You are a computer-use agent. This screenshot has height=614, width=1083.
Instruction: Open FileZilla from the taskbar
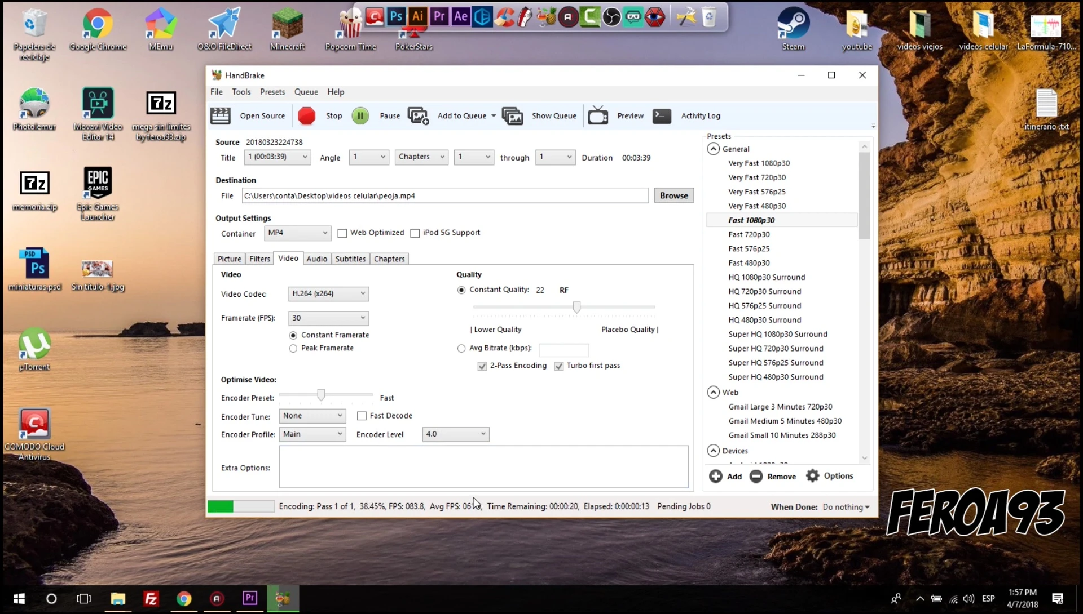coord(151,598)
